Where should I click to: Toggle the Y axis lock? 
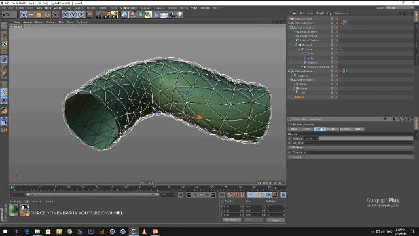tap(73, 15)
